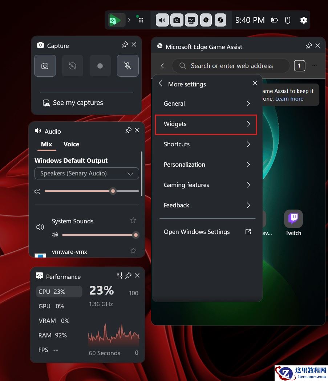Open the Performance widget from the Game Bar toolbar
The image size is (328, 381).
pos(191,20)
